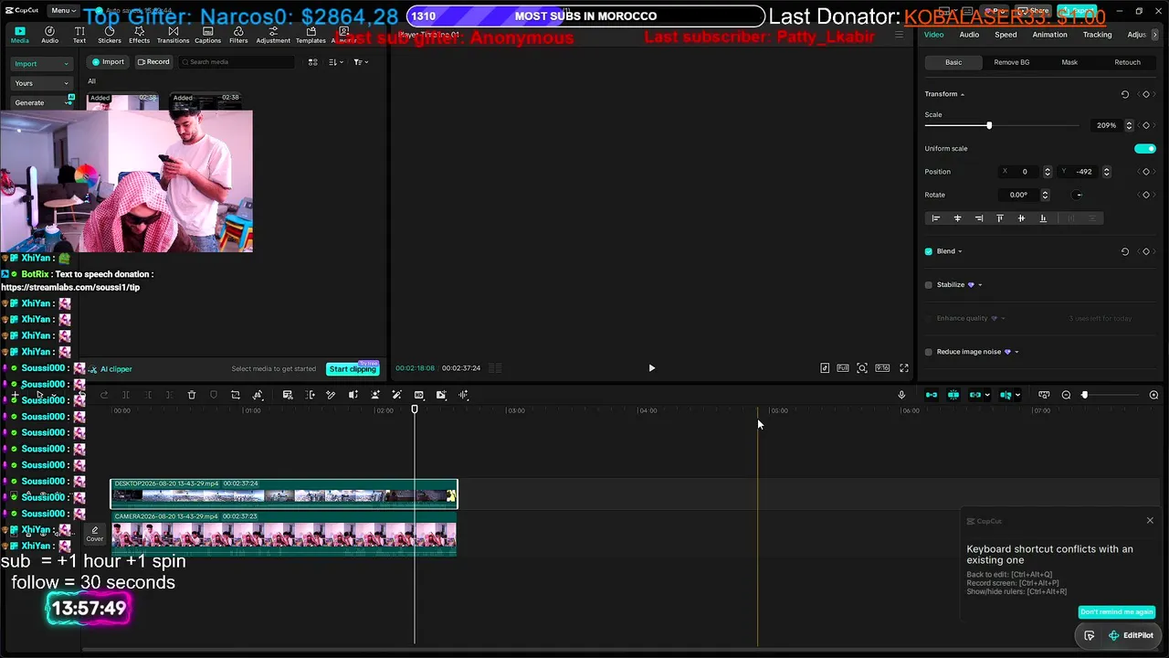This screenshot has width=1169, height=658.
Task: Open the Effects tab
Action: [x=140, y=35]
